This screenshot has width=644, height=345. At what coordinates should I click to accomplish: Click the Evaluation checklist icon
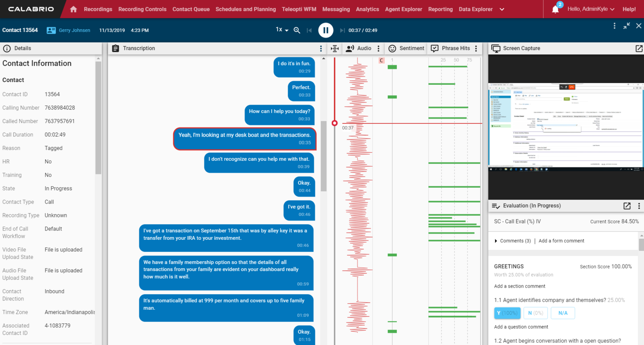(496, 206)
